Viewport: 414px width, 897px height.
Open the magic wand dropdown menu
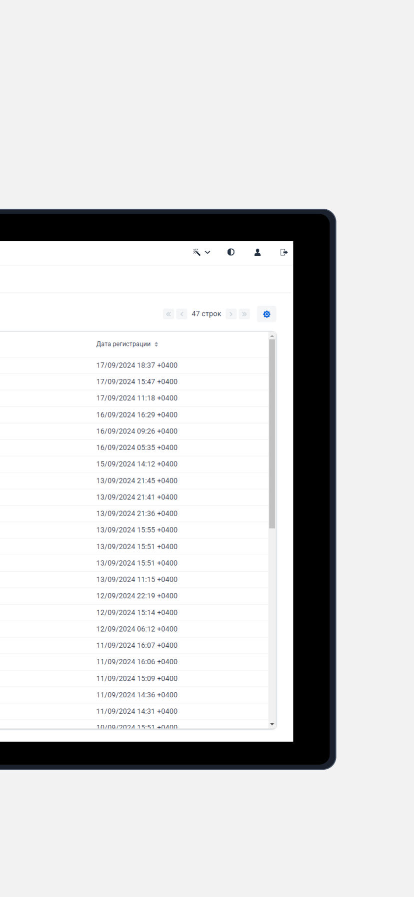tap(201, 252)
